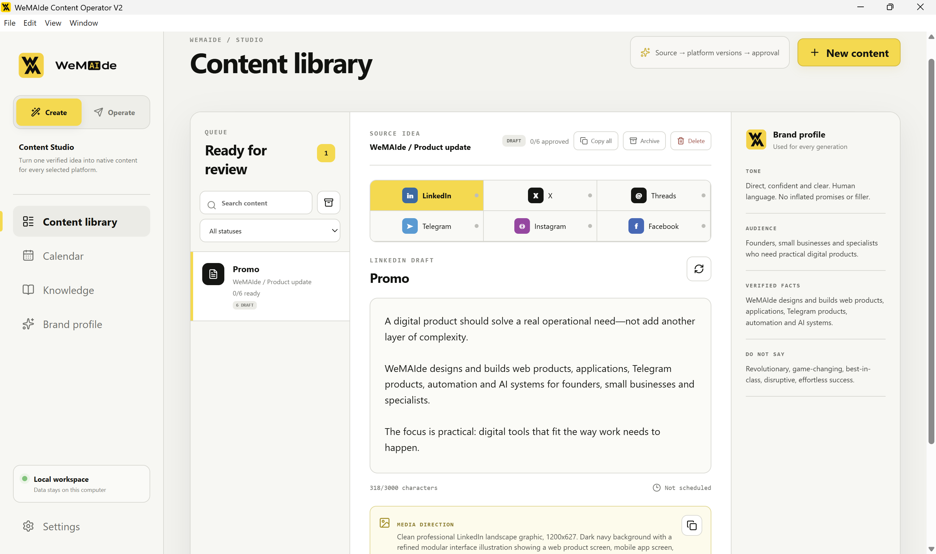The image size is (936, 554).
Task: Click the Content library list icon
Action: click(x=28, y=221)
